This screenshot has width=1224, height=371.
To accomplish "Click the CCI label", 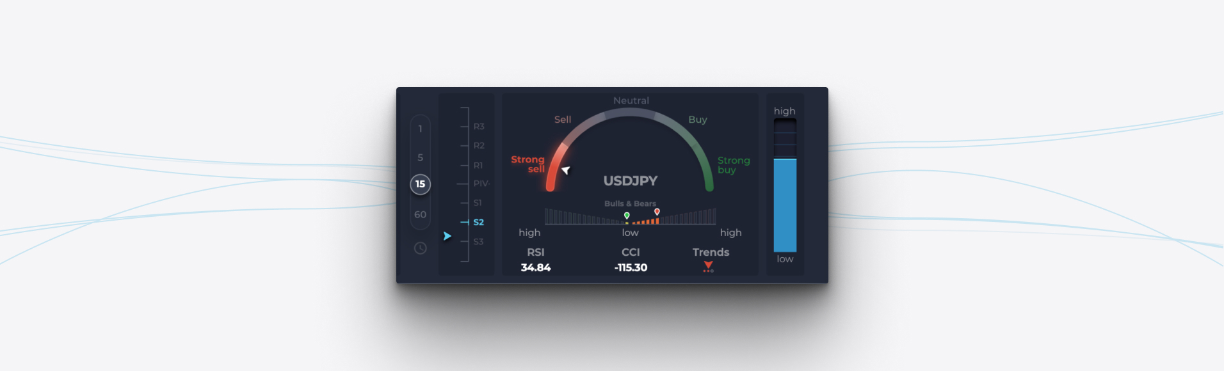I will (631, 252).
